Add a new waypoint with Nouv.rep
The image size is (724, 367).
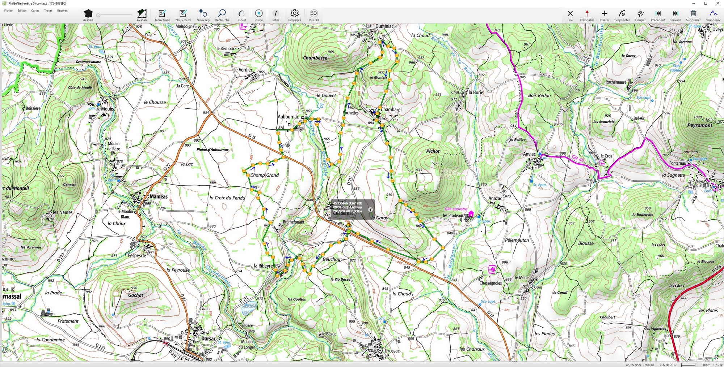pyautogui.click(x=203, y=15)
